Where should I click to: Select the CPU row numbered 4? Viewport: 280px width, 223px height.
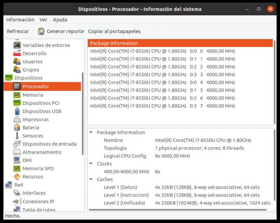180,82
